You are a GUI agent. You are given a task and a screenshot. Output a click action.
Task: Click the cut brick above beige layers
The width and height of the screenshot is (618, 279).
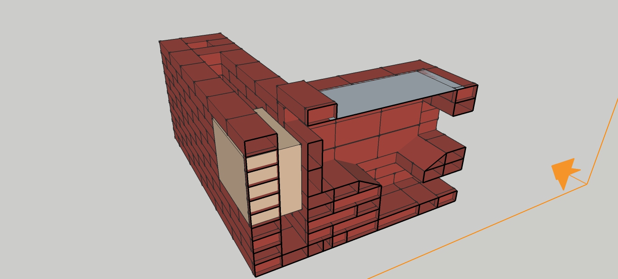point(261,142)
